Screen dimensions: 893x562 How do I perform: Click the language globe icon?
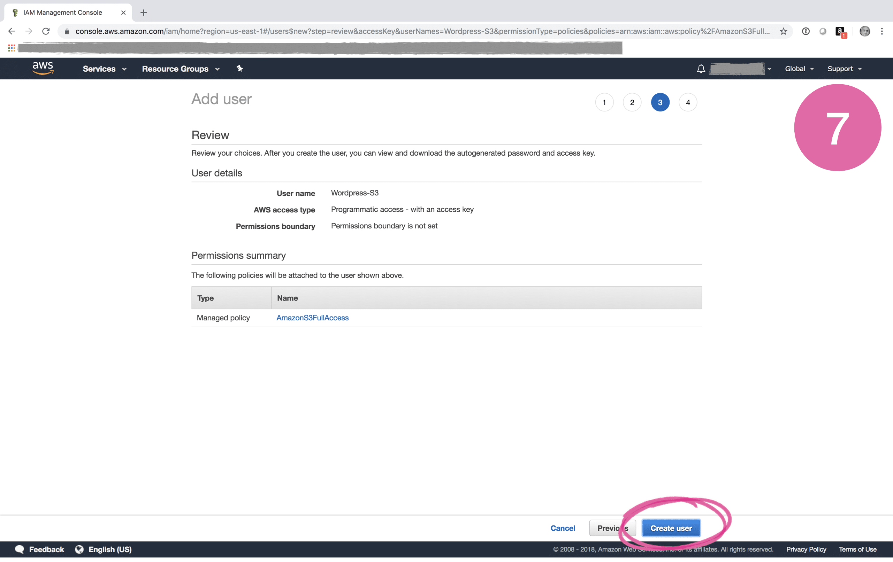tap(79, 549)
